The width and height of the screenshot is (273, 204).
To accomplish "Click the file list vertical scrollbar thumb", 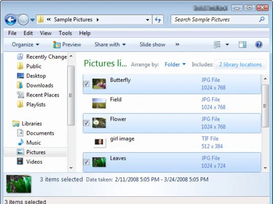I will (265, 106).
